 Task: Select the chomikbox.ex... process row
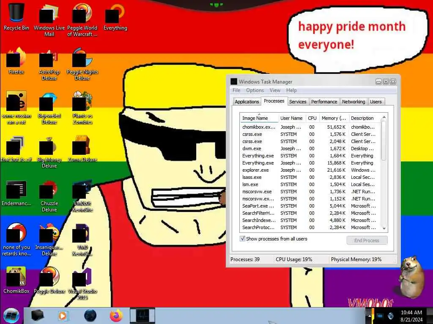pyautogui.click(x=310, y=127)
